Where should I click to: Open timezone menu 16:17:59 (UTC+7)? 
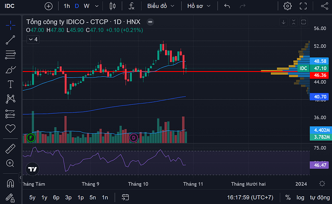click(x=250, y=197)
